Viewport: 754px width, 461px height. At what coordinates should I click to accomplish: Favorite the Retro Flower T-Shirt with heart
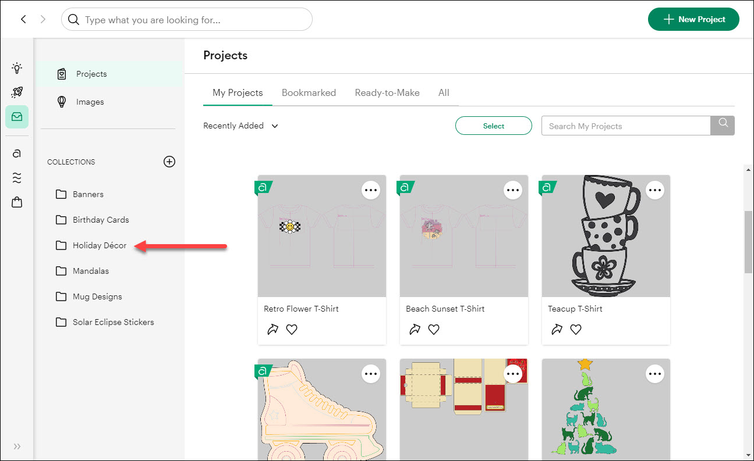292,330
